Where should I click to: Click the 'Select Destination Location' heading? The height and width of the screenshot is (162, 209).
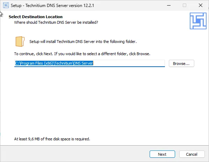tap(36, 17)
